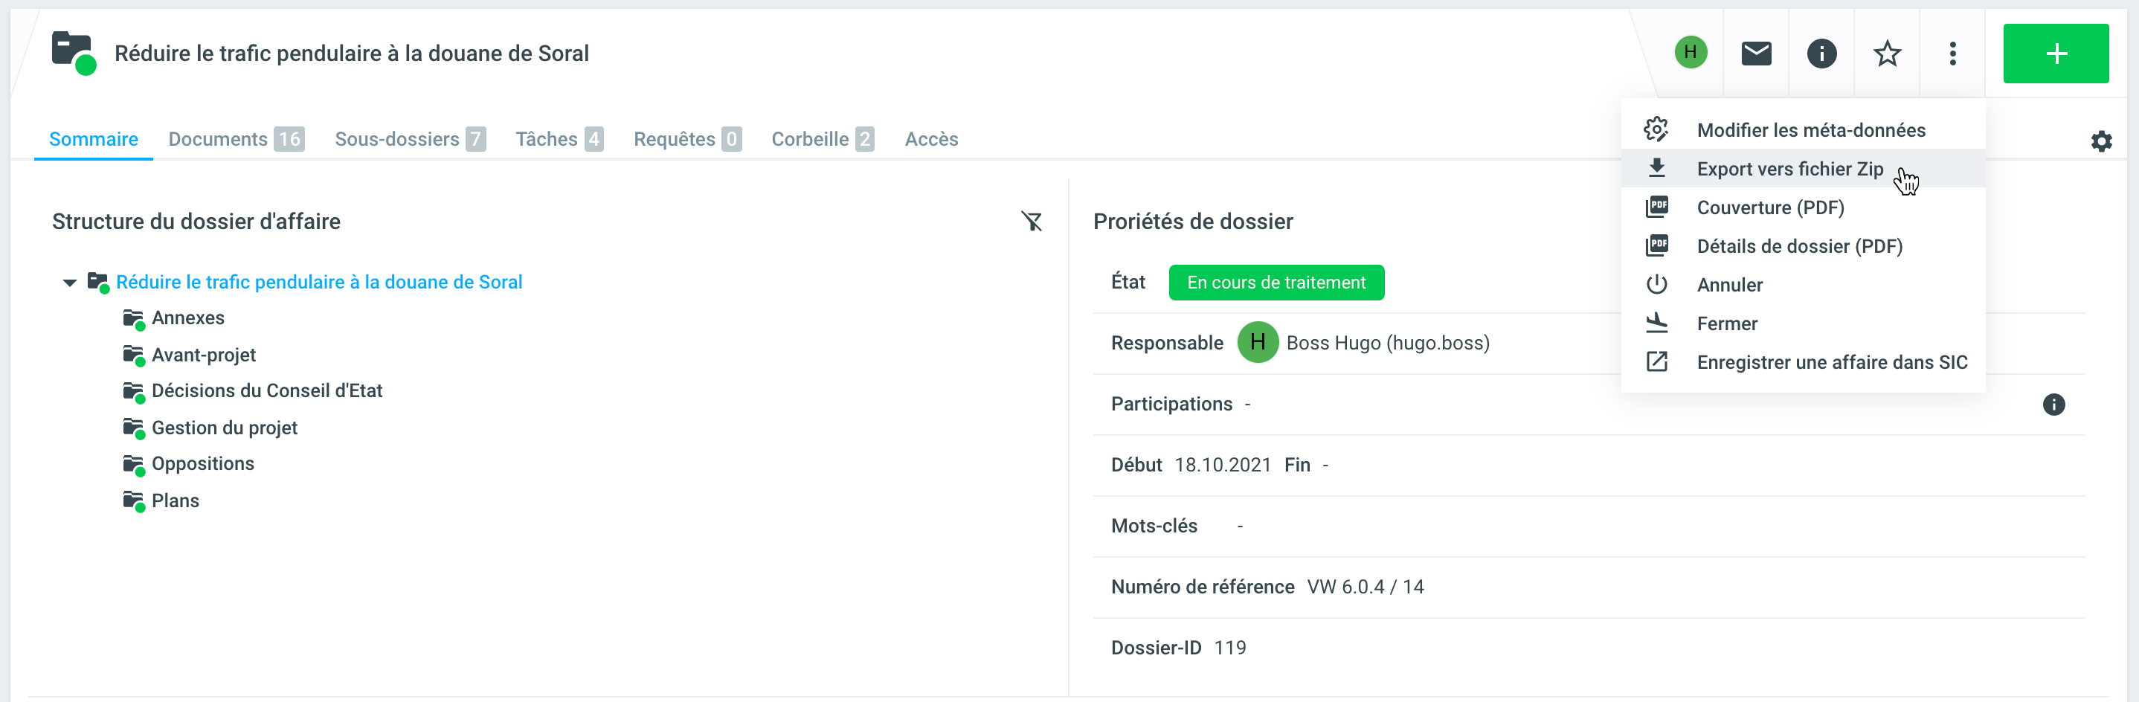Open Décisions du Conseil d'Etat subfolder
The image size is (2139, 702).
[x=266, y=391]
